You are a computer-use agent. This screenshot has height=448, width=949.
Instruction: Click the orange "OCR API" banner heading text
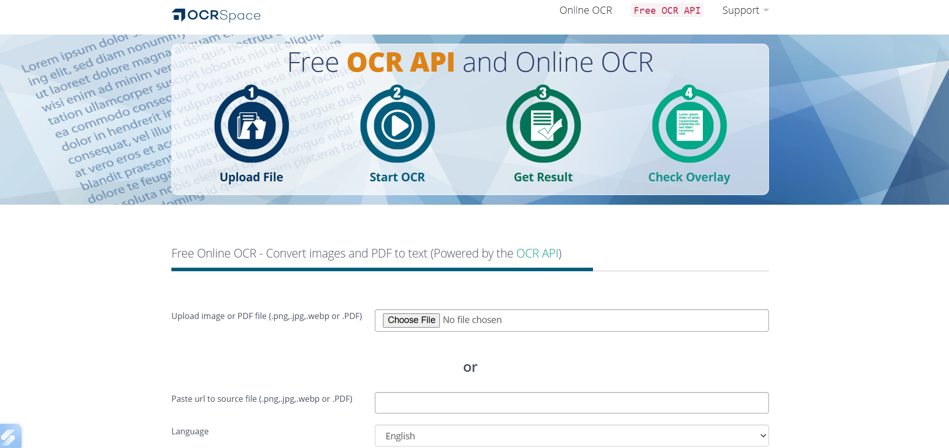401,62
